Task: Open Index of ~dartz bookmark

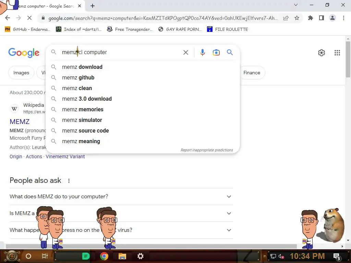Action: [78, 29]
